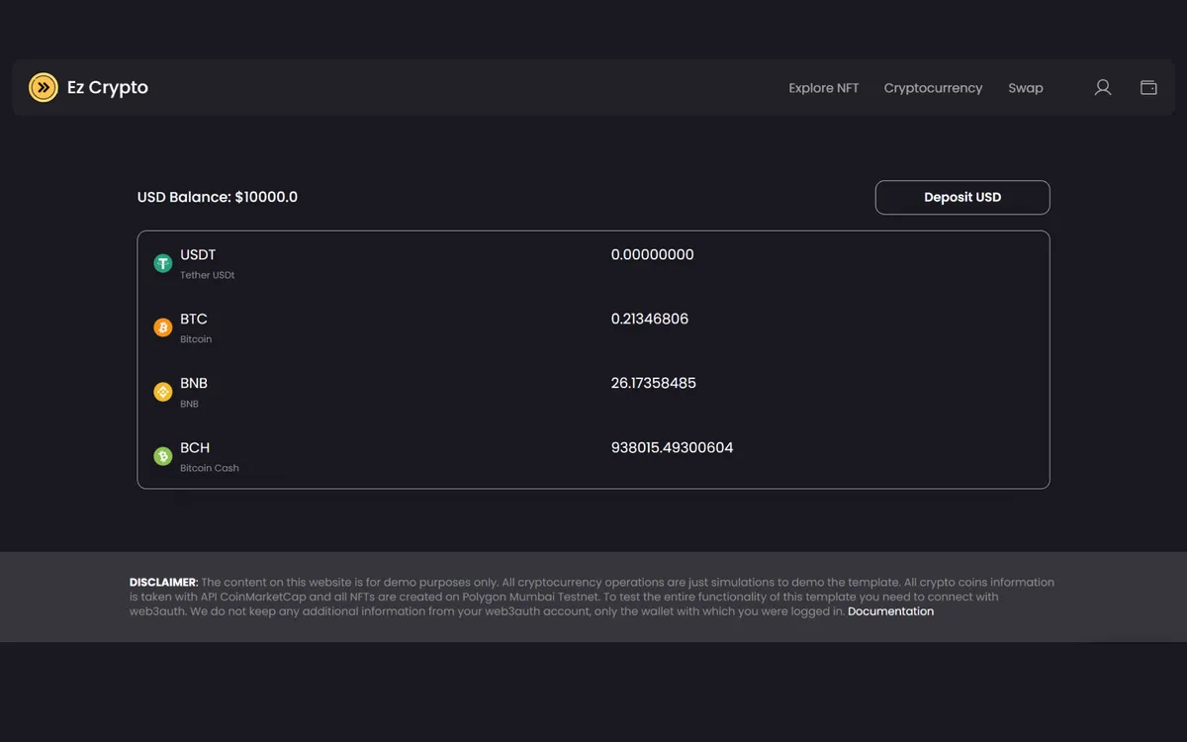Click the BCH balance 938015.49300604
The width and height of the screenshot is (1187, 742).
pyautogui.click(x=673, y=448)
